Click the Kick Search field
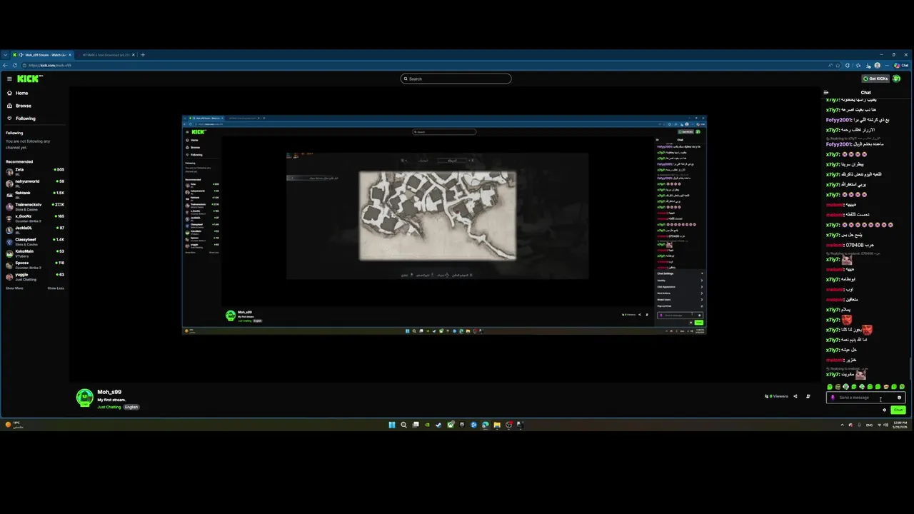Viewport: 914px width, 514px height. coord(456,79)
